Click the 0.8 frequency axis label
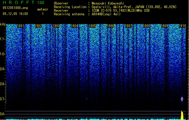The height and width of the screenshot is (120, 189). pyautogui.click(x=2, y=84)
